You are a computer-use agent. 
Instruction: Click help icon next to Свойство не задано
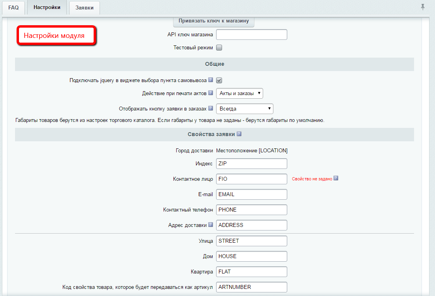[x=336, y=178]
